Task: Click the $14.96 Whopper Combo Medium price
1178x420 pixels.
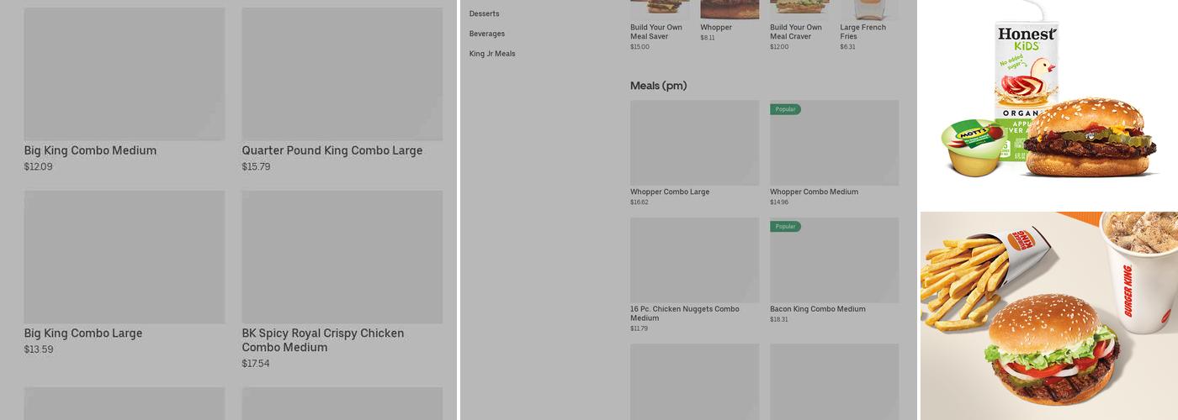Action: click(x=779, y=202)
